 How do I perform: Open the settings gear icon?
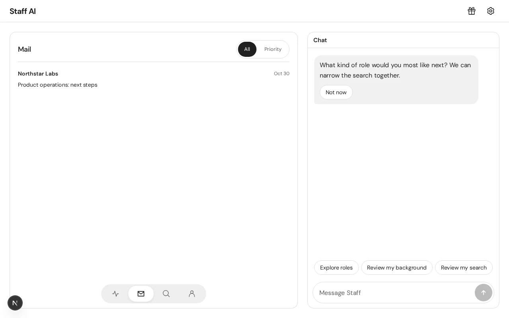491,11
